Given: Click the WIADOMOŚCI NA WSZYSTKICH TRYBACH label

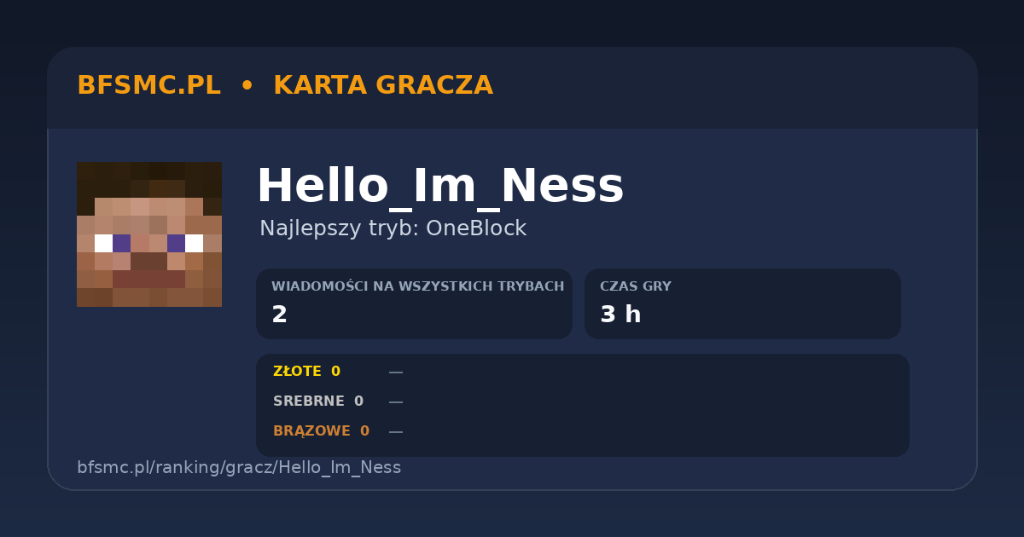Looking at the screenshot, I should 418,286.
